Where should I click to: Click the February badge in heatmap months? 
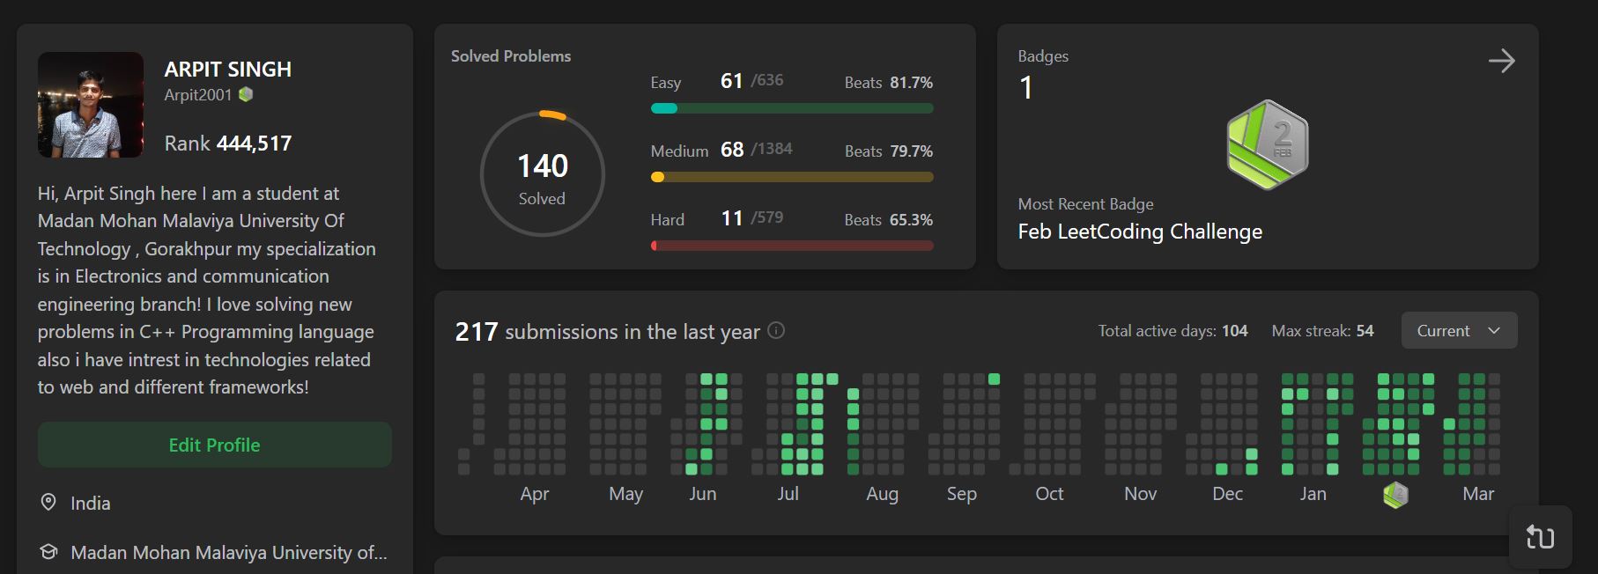click(x=1395, y=495)
